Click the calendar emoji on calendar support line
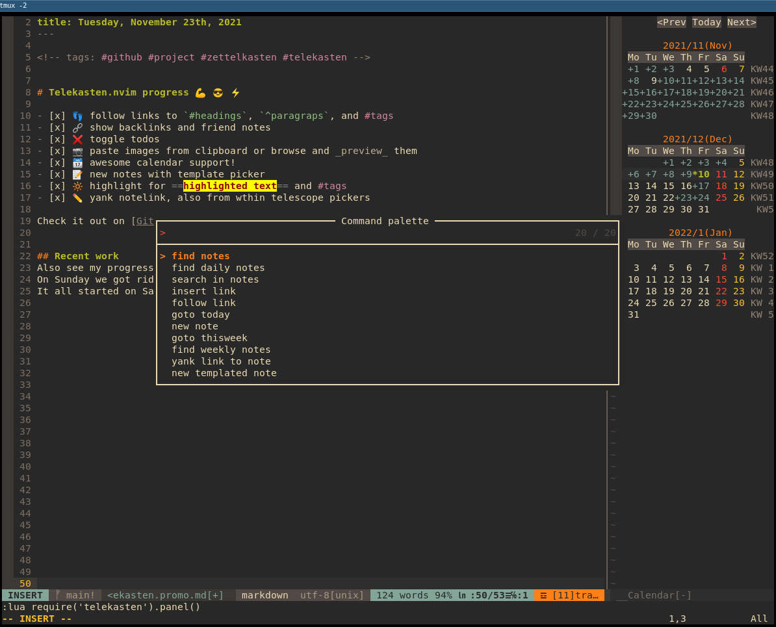 click(77, 162)
